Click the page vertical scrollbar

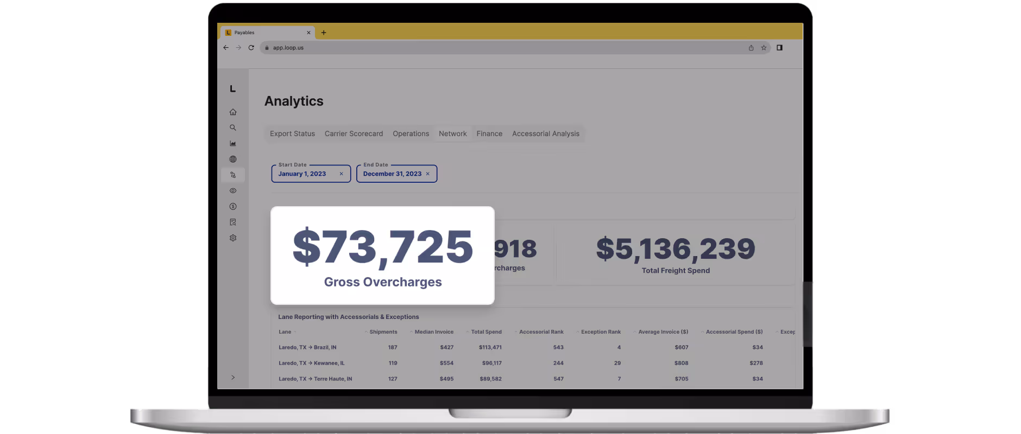pos(808,314)
